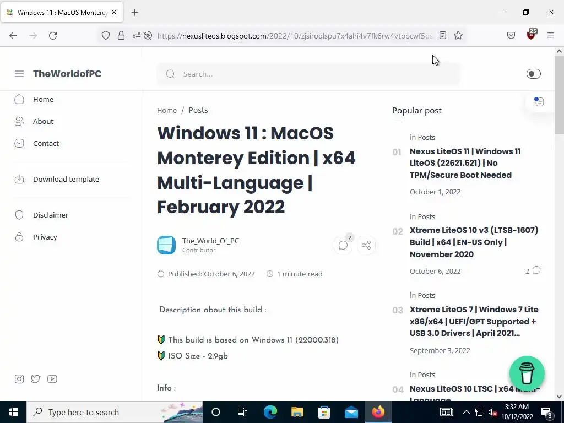Click the Instagram icon in sidebar
The image size is (564, 423).
click(x=19, y=379)
